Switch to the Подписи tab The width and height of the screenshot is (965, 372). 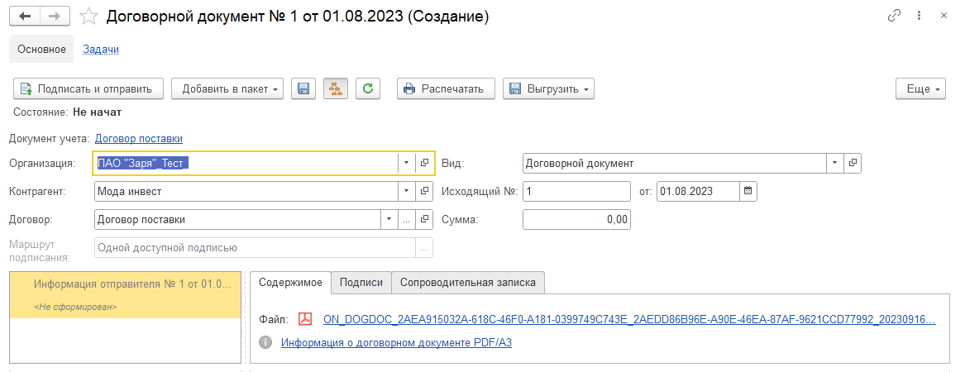tap(361, 283)
